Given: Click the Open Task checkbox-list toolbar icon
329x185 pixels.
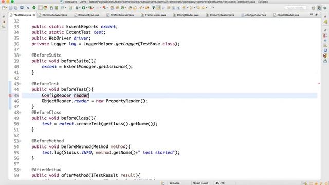Looking at the screenshot, I should tap(63, 8).
